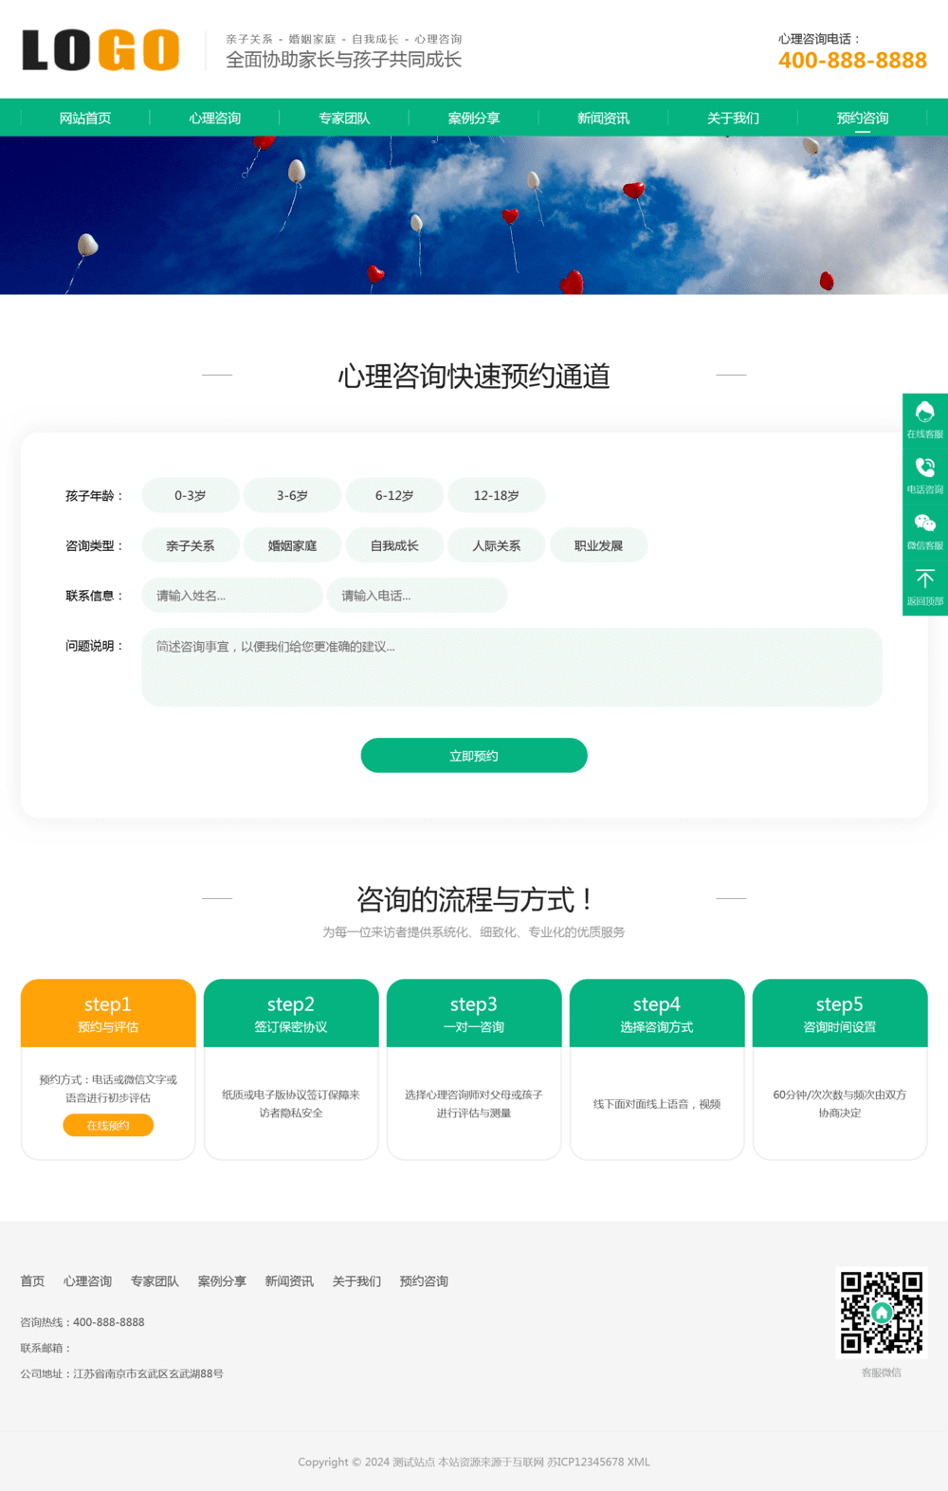Go to 专家团队 in navigation bar

pos(344,118)
